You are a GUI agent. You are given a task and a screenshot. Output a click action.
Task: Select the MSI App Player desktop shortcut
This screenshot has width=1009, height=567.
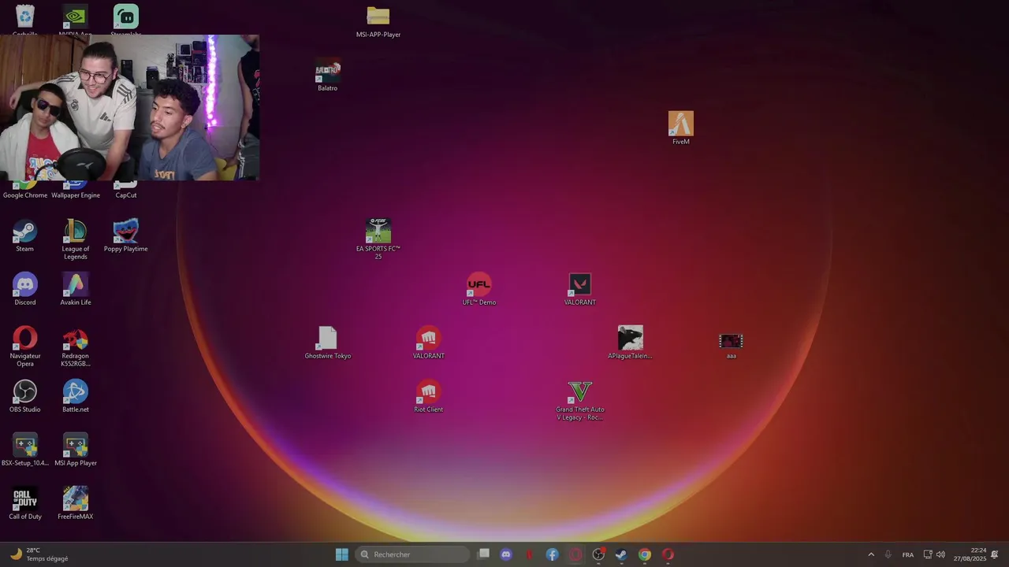pos(76,450)
